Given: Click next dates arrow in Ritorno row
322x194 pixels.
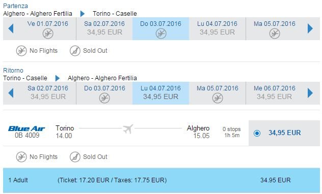Looking at the screenshot, I should coord(310,93).
